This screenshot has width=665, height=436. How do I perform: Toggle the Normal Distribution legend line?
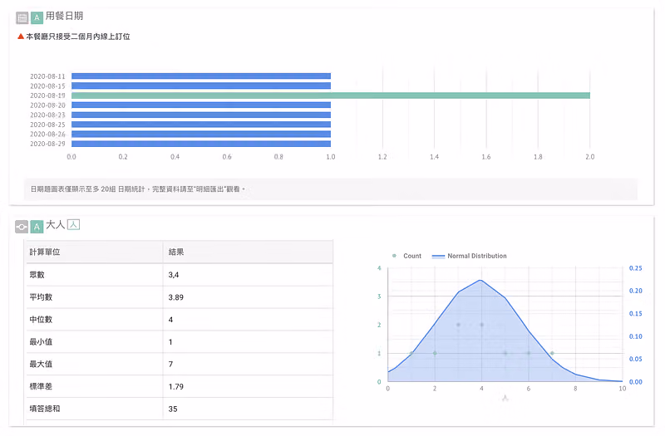tap(438, 257)
